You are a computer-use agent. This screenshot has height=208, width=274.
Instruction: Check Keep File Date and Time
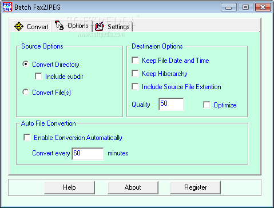(x=135, y=61)
